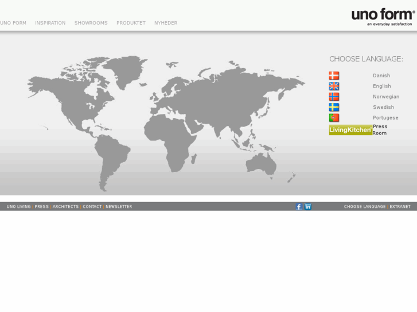
Task: Click CHOOSE LANGUAGE in footer bar
Action: tap(365, 207)
